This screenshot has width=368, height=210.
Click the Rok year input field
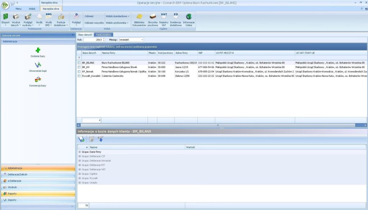point(92,39)
